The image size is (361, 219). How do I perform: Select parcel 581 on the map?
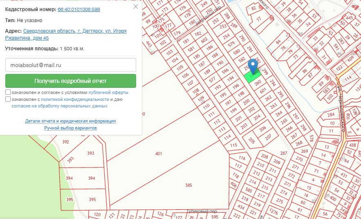click(191, 49)
